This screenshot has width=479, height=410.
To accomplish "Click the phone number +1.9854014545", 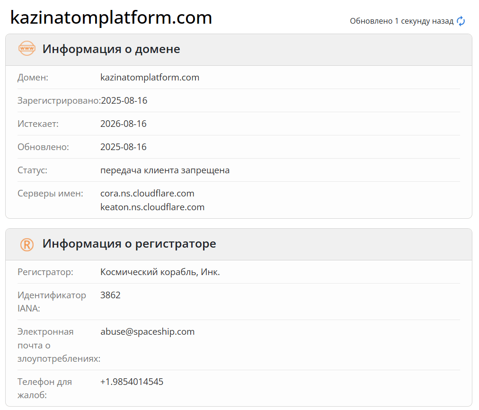I will click(132, 382).
